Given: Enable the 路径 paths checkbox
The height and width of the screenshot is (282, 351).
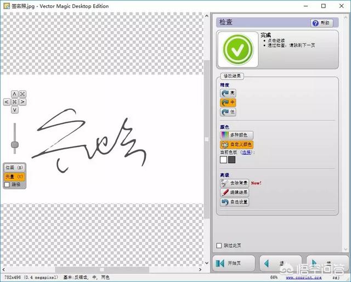Looking at the screenshot, I should coord(7,185).
